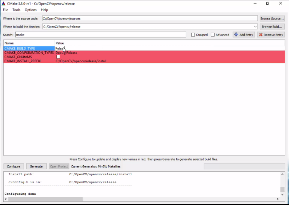289x205 pixels.
Task: Click the Configure button
Action: (13, 166)
